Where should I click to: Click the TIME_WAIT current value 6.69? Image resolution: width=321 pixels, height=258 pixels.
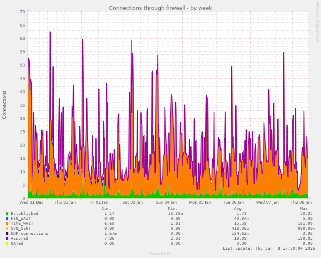(x=109, y=224)
